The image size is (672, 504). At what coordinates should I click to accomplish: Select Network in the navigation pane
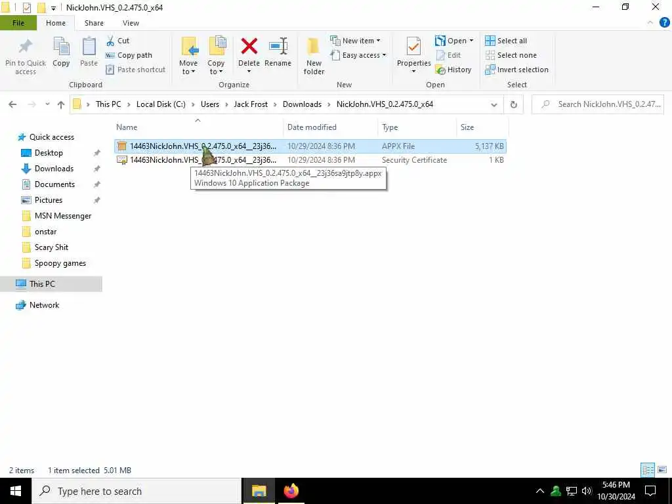pos(44,305)
